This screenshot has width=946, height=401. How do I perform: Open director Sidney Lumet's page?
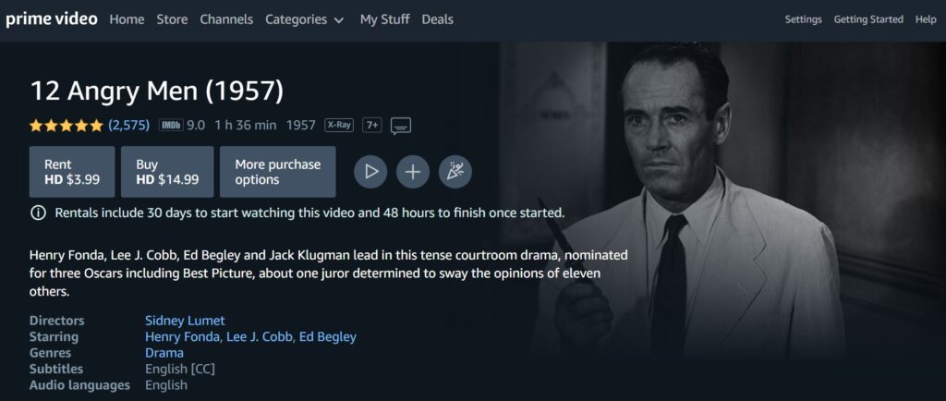185,321
